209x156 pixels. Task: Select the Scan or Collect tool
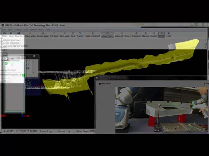point(93,34)
